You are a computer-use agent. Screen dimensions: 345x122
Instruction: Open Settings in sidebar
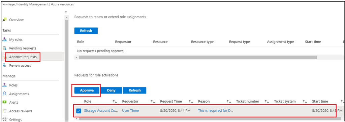coord(15,120)
